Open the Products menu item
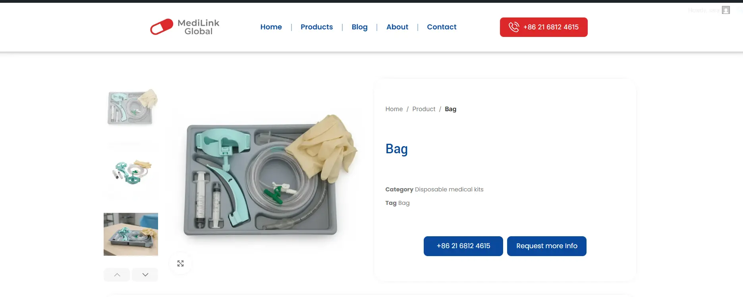 [316, 27]
